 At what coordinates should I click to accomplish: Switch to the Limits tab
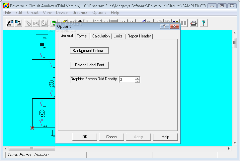118,36
